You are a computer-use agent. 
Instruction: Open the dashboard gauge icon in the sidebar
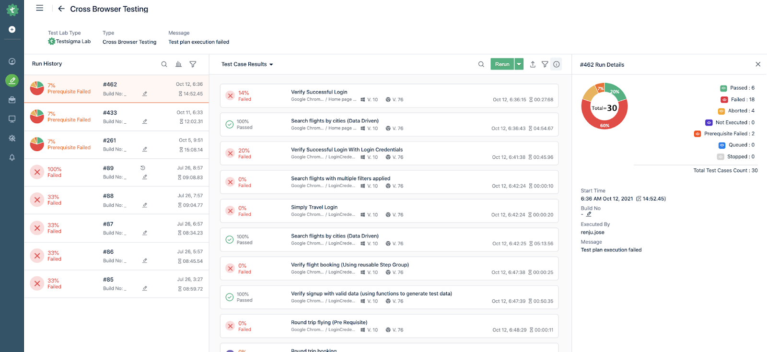coord(12,61)
